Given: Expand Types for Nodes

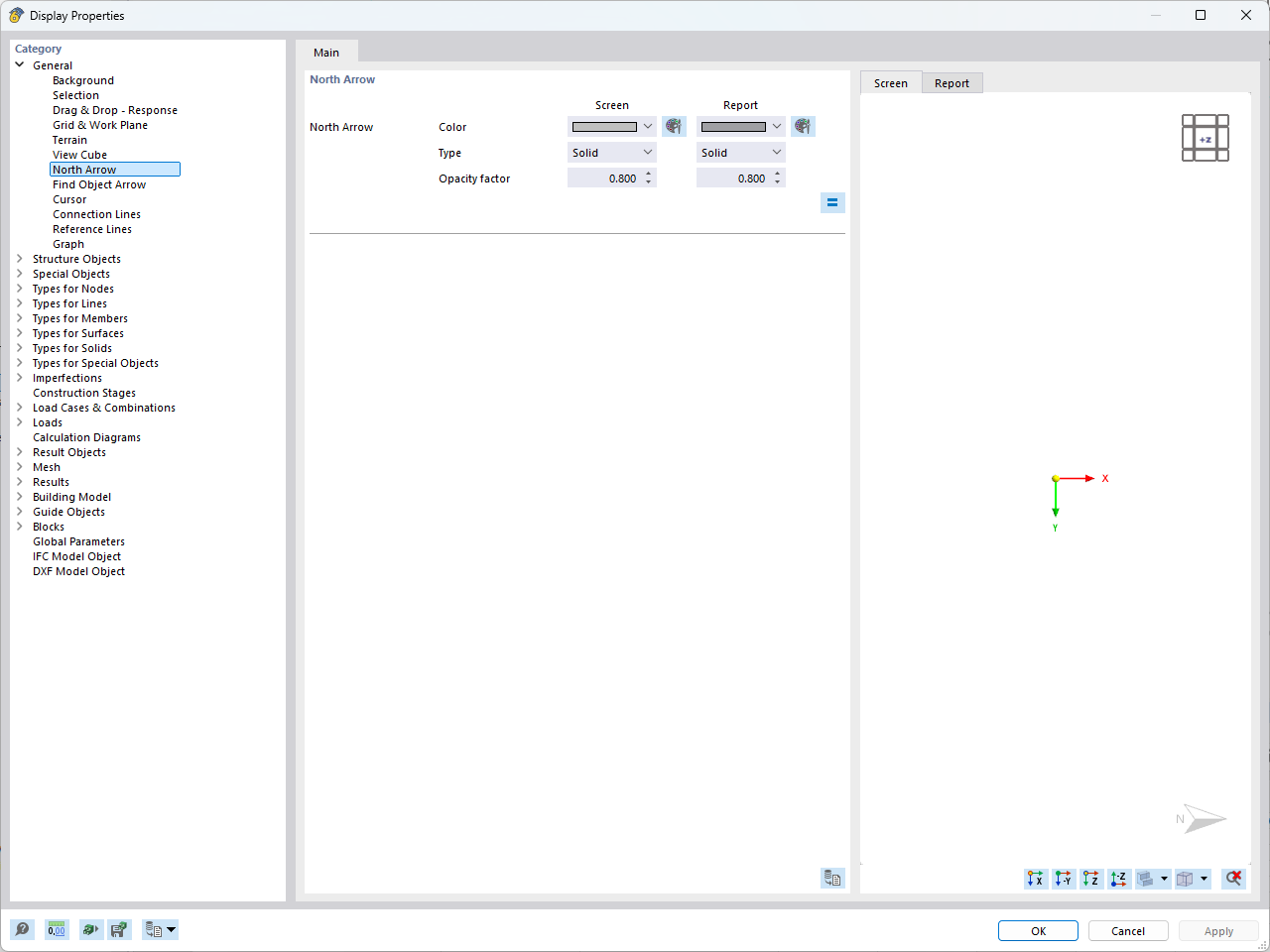Looking at the screenshot, I should (x=20, y=289).
